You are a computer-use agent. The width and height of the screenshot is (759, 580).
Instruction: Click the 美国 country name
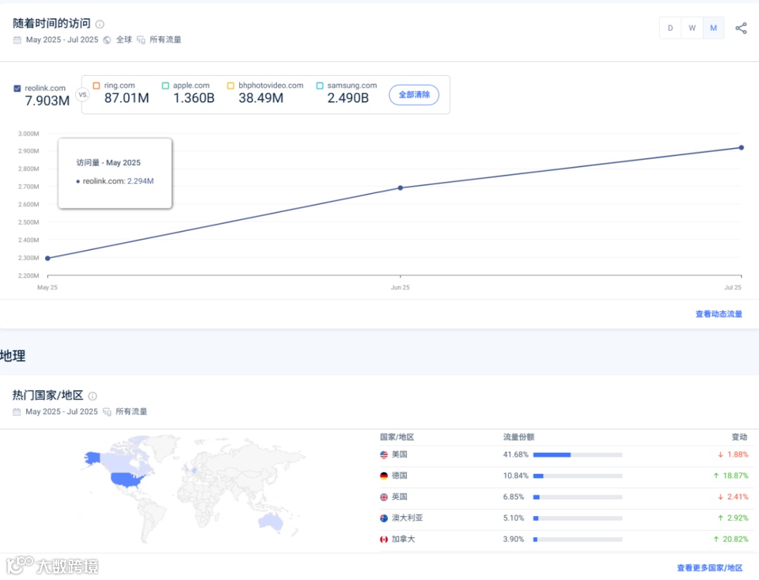(x=399, y=455)
